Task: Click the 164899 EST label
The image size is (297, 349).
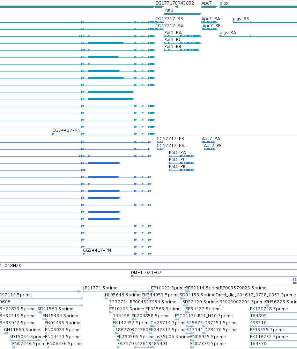Action: click(x=258, y=316)
